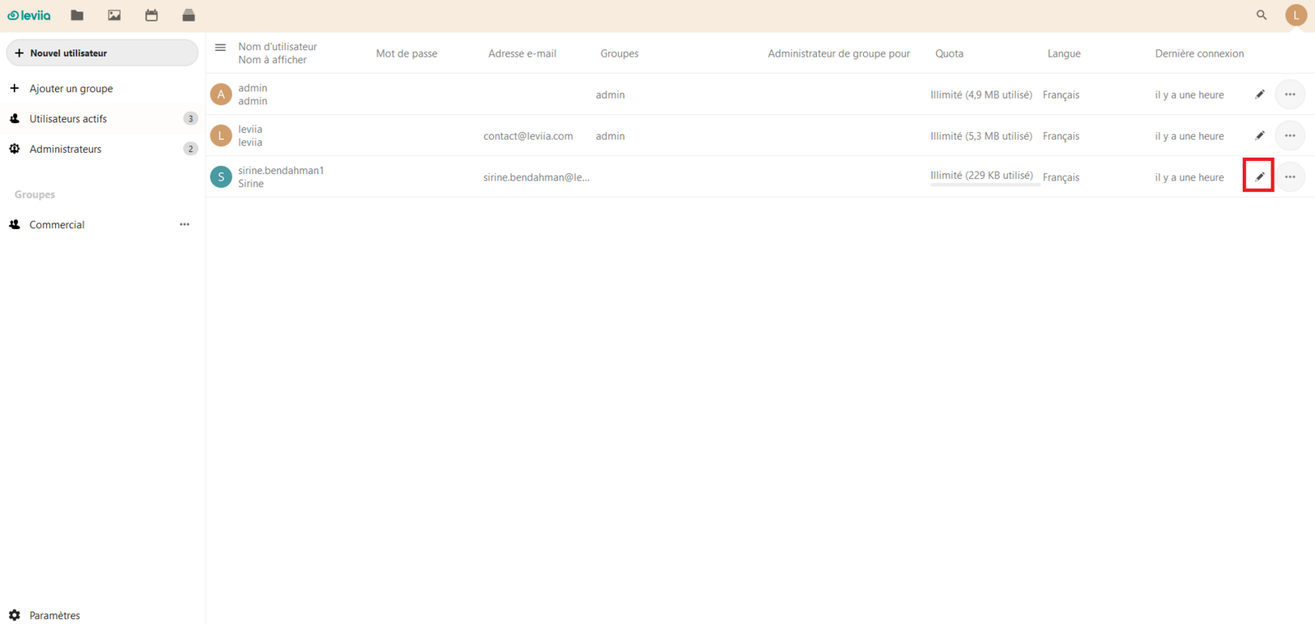Click Ajouter un groupe
1315x624 pixels.
(71, 89)
